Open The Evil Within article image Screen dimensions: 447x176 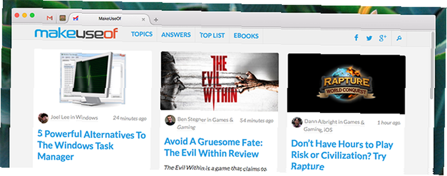[x=219, y=81]
